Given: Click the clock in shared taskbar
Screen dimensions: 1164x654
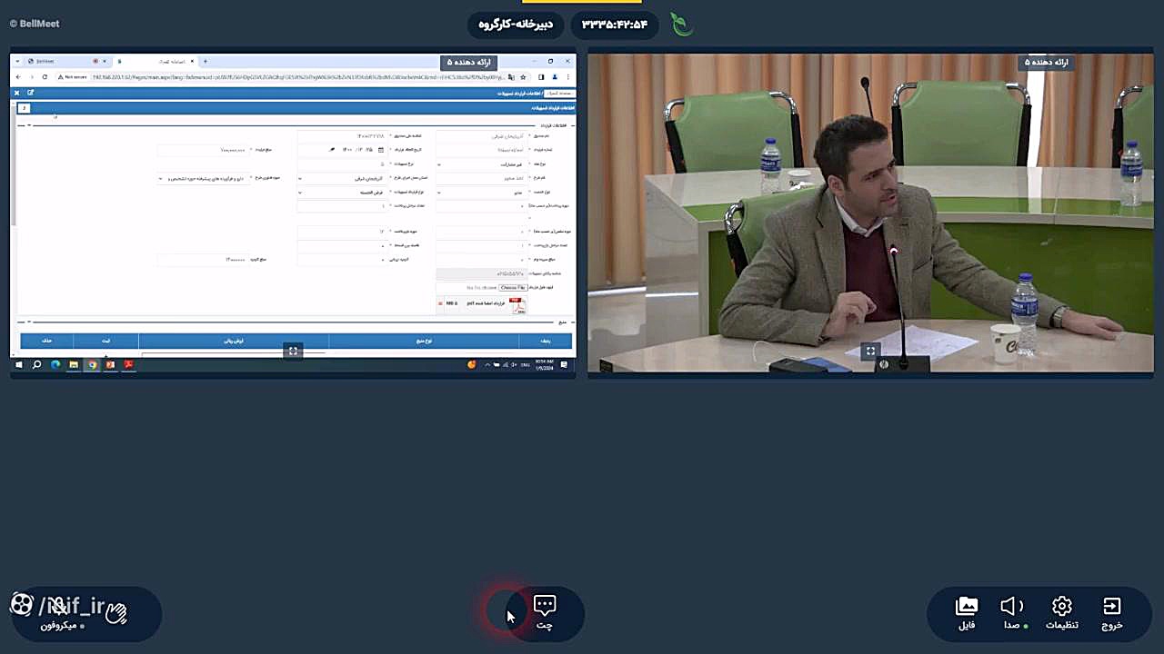Looking at the screenshot, I should click(x=543, y=364).
